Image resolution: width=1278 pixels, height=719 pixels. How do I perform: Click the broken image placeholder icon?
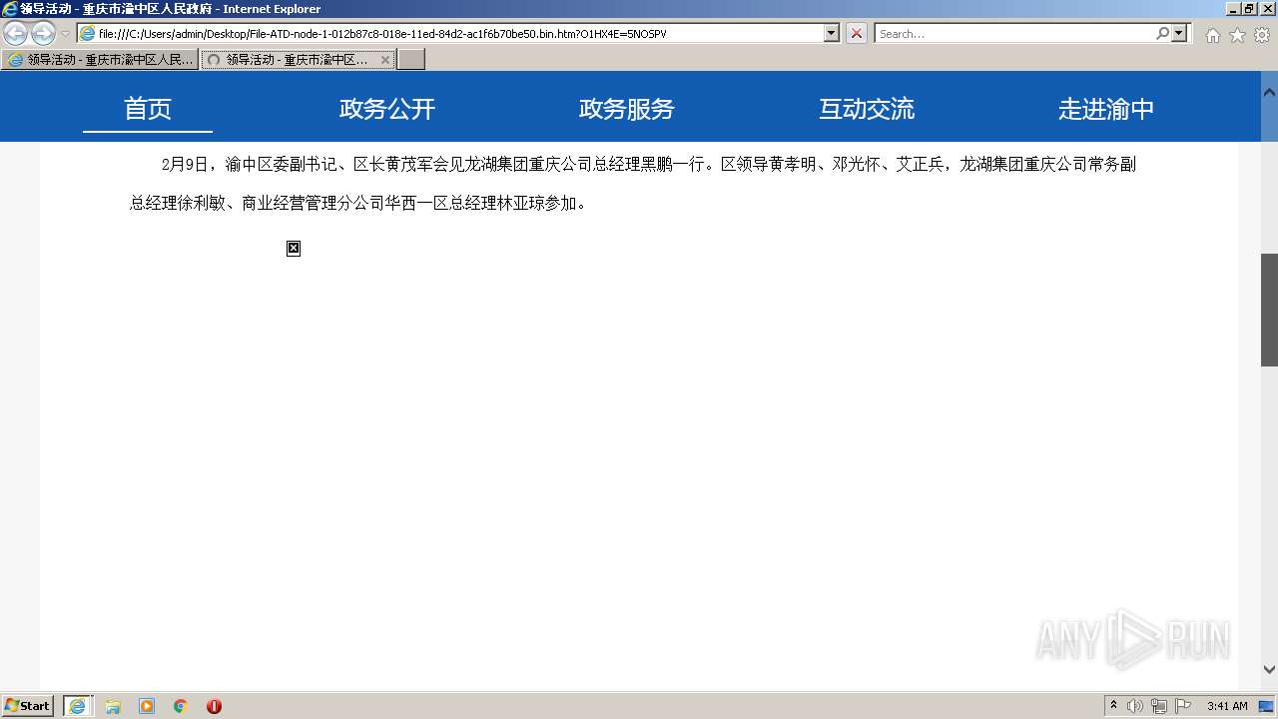point(294,248)
